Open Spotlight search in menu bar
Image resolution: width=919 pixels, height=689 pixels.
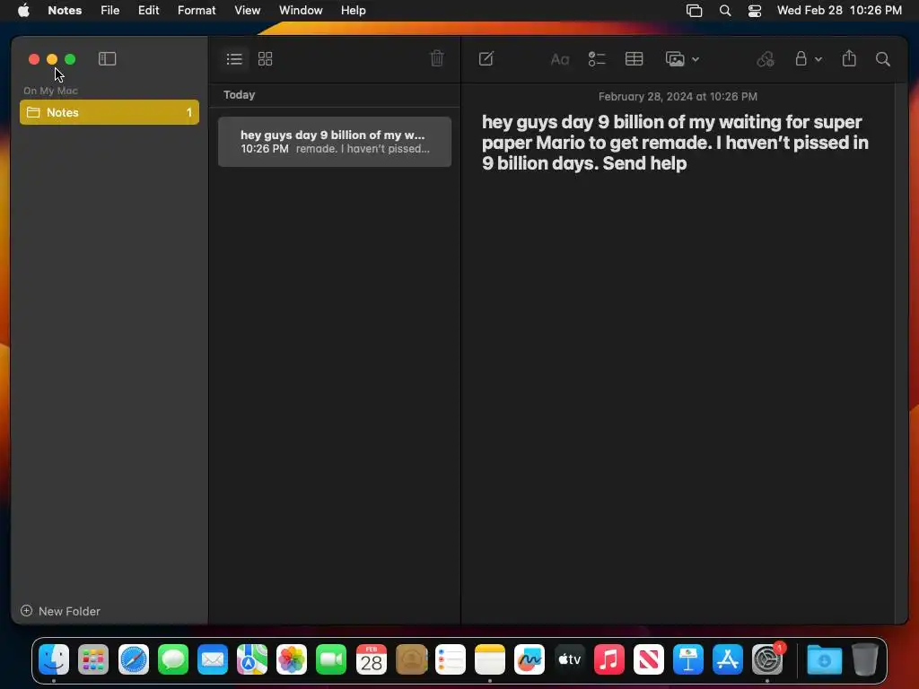[725, 11]
